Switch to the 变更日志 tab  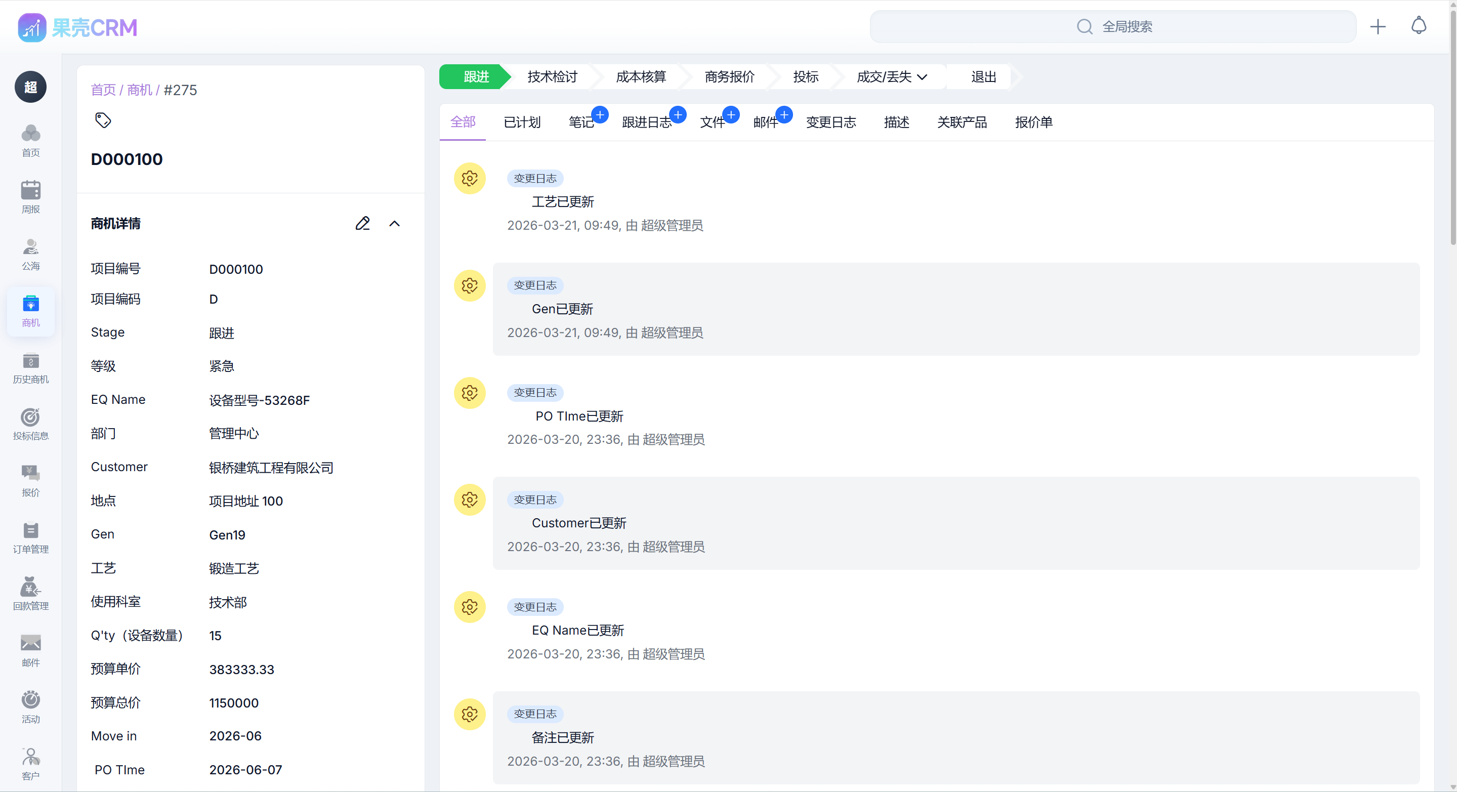click(x=831, y=122)
